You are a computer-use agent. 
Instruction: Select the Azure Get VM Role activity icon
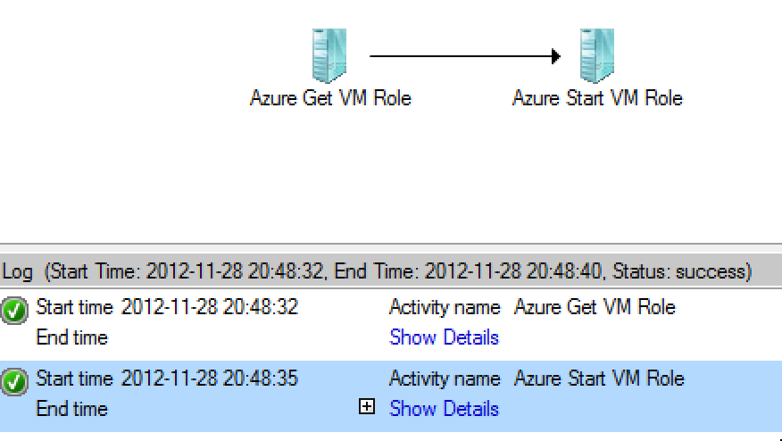pos(329,55)
